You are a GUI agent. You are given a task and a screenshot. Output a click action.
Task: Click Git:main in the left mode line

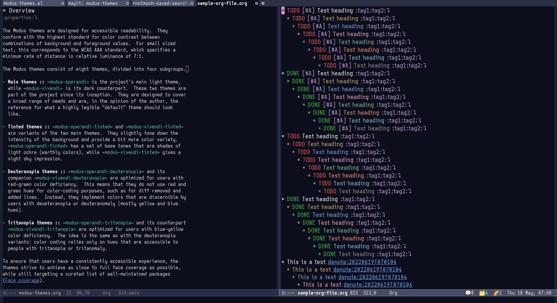[129, 293]
